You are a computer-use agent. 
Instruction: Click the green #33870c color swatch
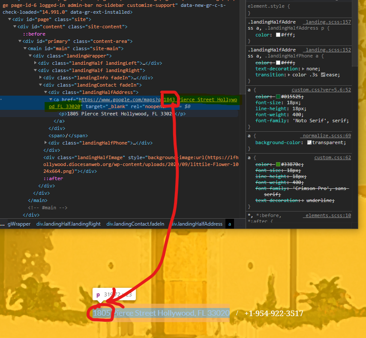278,164
